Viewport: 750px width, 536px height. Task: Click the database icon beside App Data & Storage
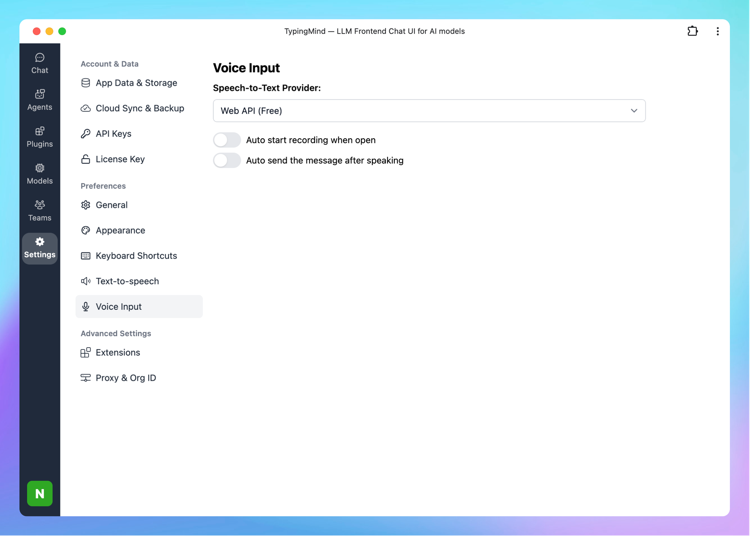(x=86, y=83)
